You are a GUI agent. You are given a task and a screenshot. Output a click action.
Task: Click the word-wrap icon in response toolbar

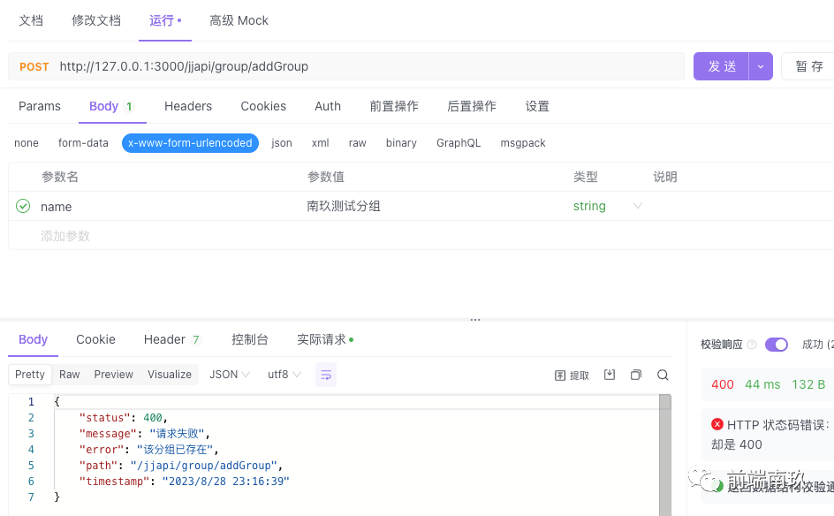click(x=325, y=375)
